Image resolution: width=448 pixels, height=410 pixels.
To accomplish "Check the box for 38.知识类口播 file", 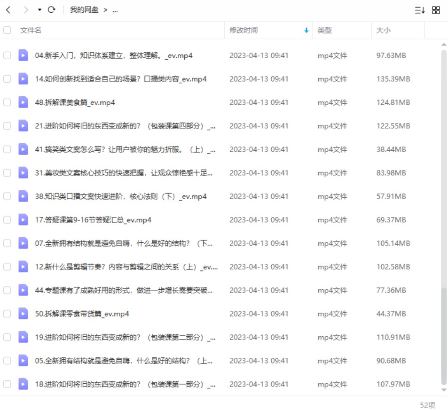I will [x=7, y=196].
